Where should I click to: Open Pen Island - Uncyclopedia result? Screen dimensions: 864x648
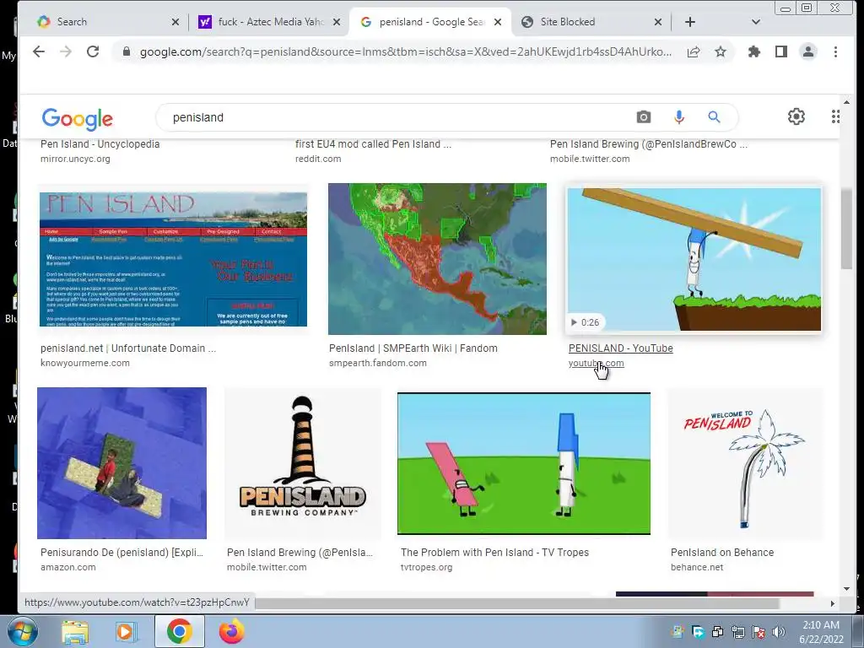[x=100, y=143]
